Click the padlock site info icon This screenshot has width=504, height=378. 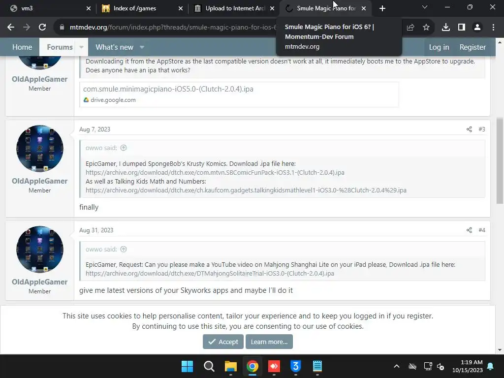point(62,28)
